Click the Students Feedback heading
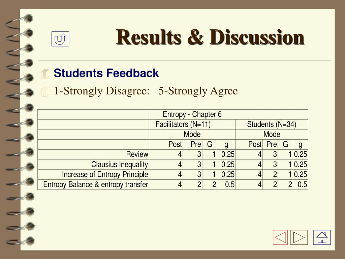The image size is (345, 259). [x=106, y=73]
